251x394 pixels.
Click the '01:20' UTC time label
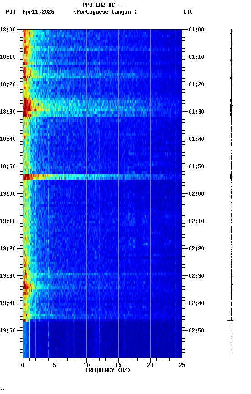[x=196, y=84]
